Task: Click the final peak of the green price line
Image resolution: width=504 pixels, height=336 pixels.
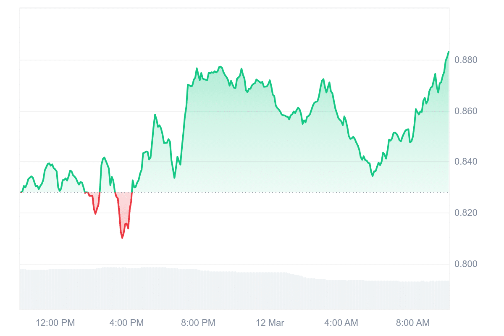Action: [x=449, y=52]
